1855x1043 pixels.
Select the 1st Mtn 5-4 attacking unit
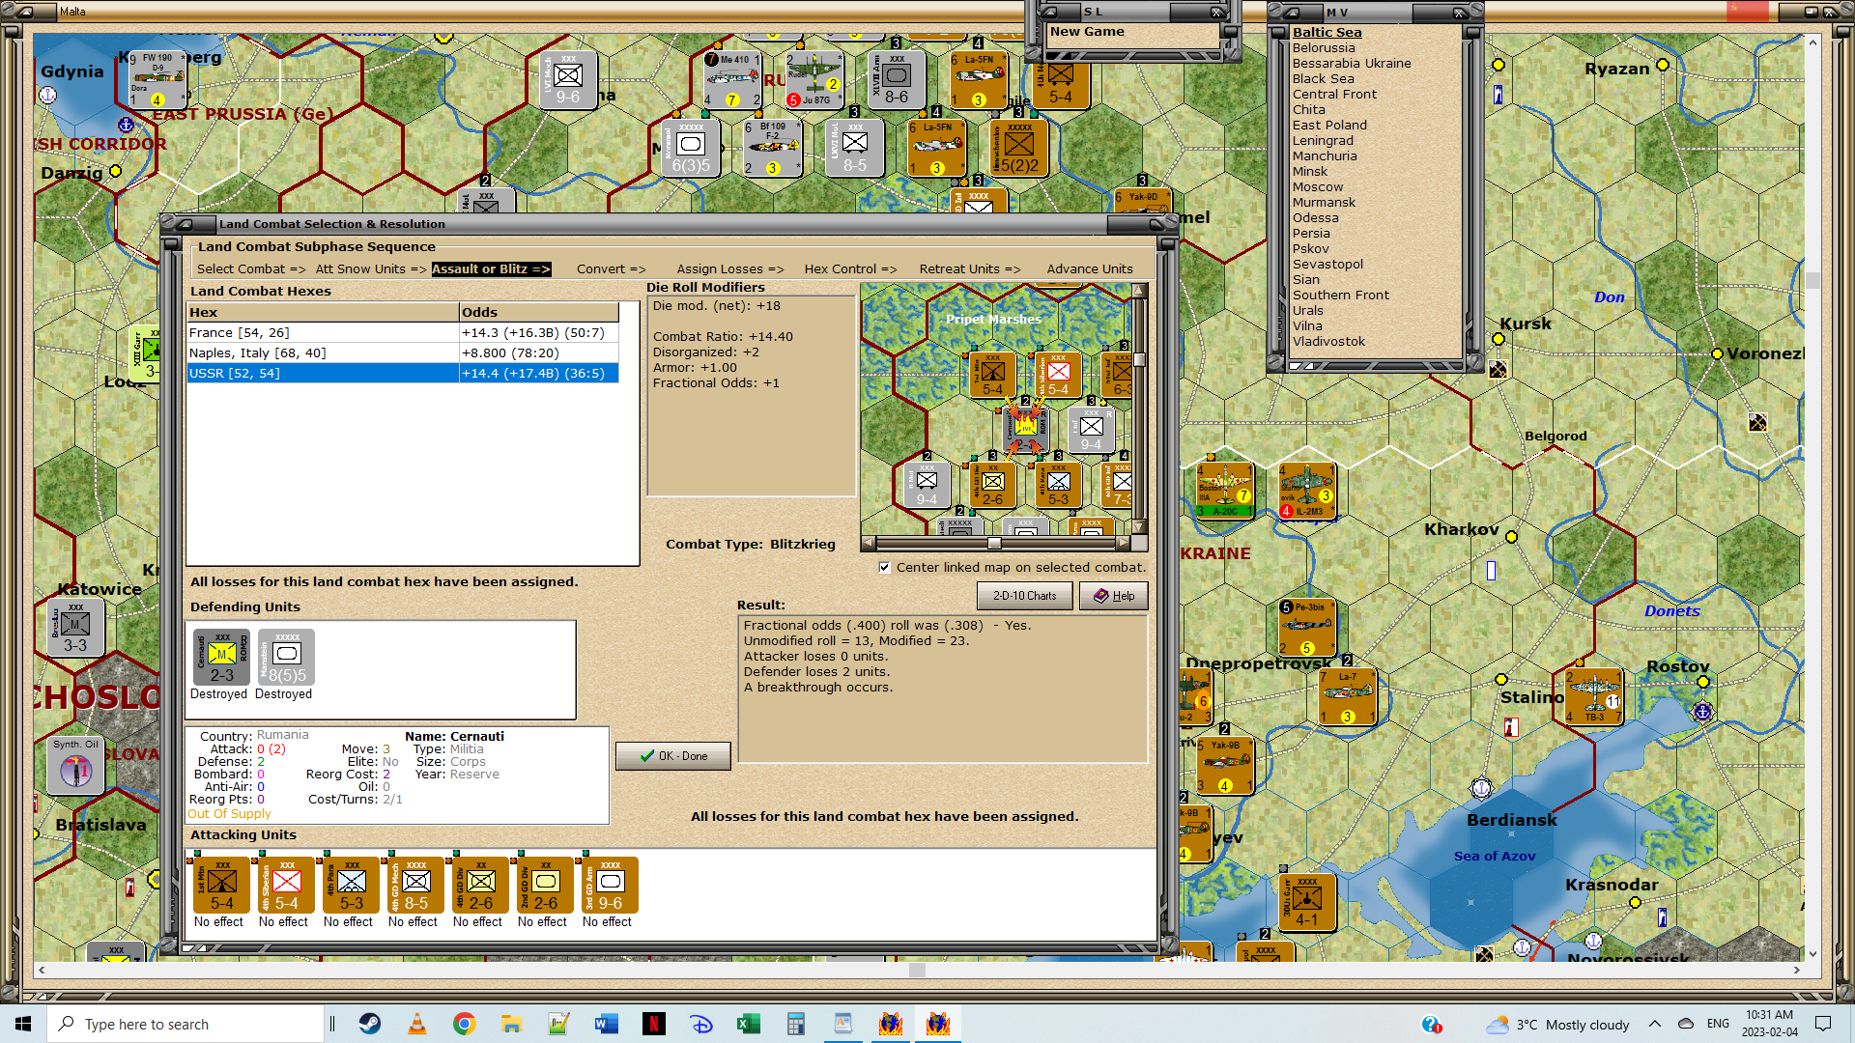click(x=221, y=886)
